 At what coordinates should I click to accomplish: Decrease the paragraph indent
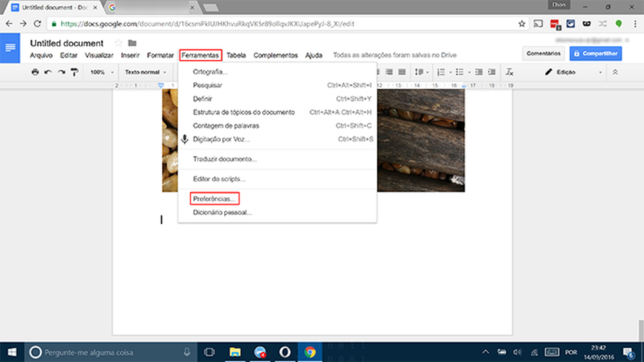point(478,72)
